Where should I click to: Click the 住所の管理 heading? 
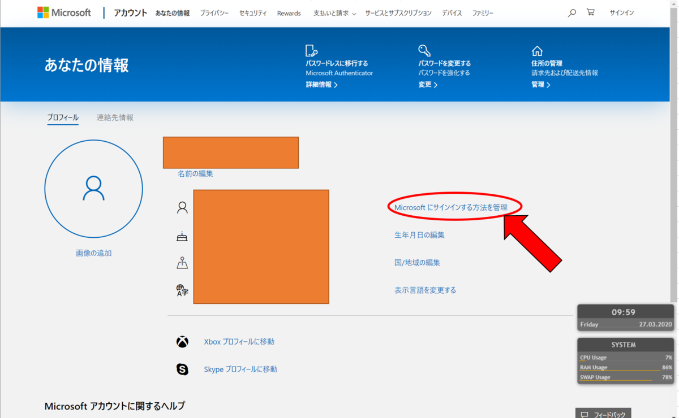[547, 63]
